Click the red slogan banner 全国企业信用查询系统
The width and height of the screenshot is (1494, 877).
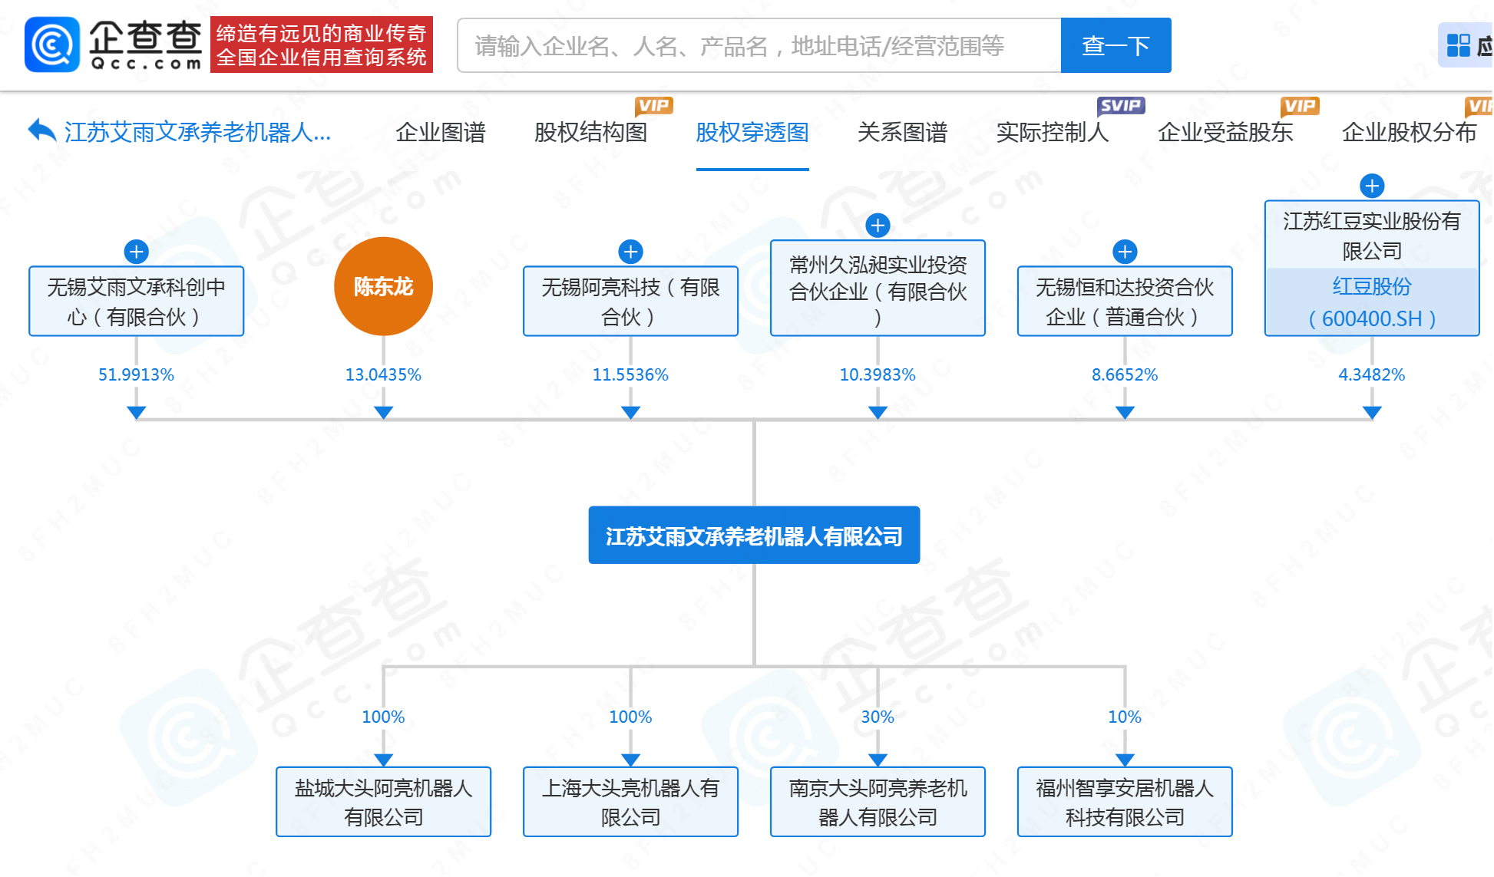(322, 45)
